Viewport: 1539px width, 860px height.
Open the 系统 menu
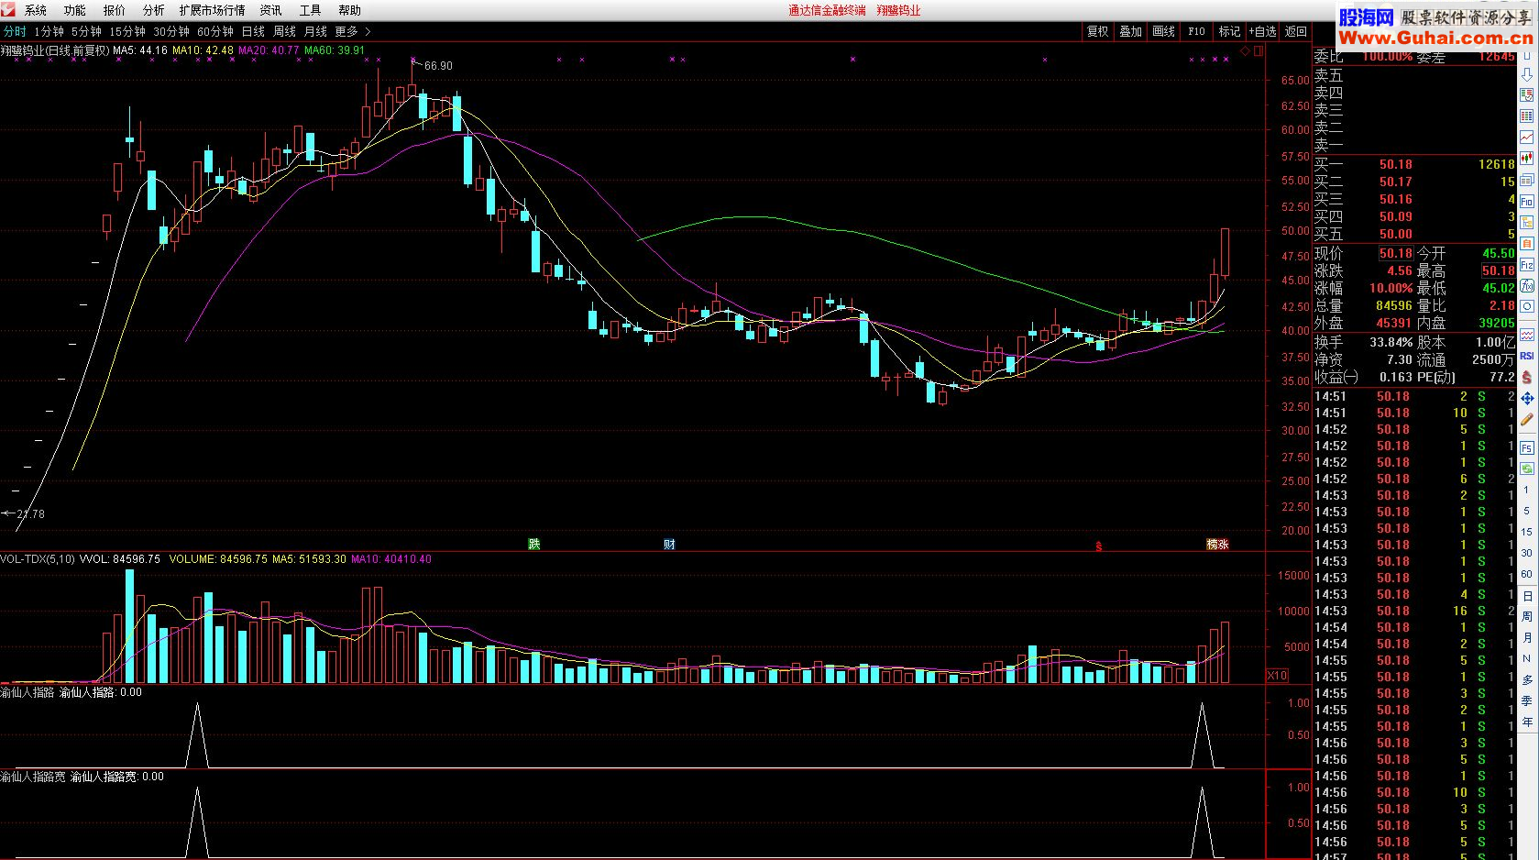click(x=36, y=10)
